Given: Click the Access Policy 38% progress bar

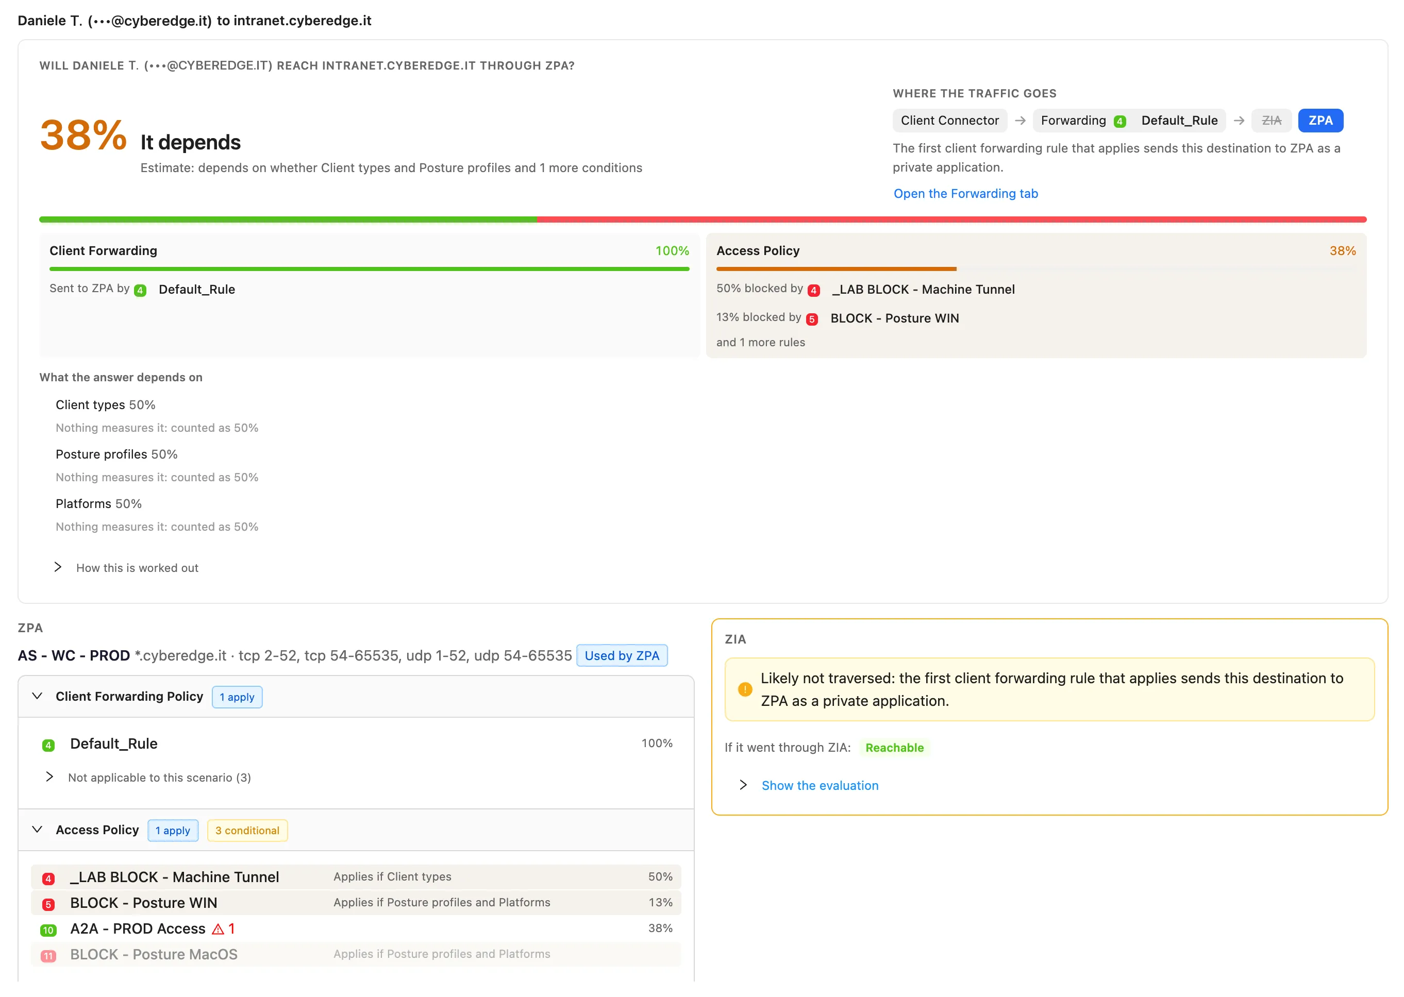Looking at the screenshot, I should click(x=1035, y=269).
